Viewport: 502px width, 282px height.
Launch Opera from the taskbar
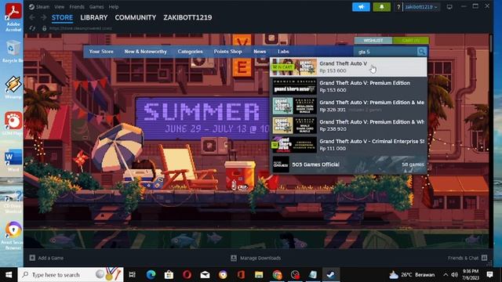pyautogui.click(x=187, y=275)
